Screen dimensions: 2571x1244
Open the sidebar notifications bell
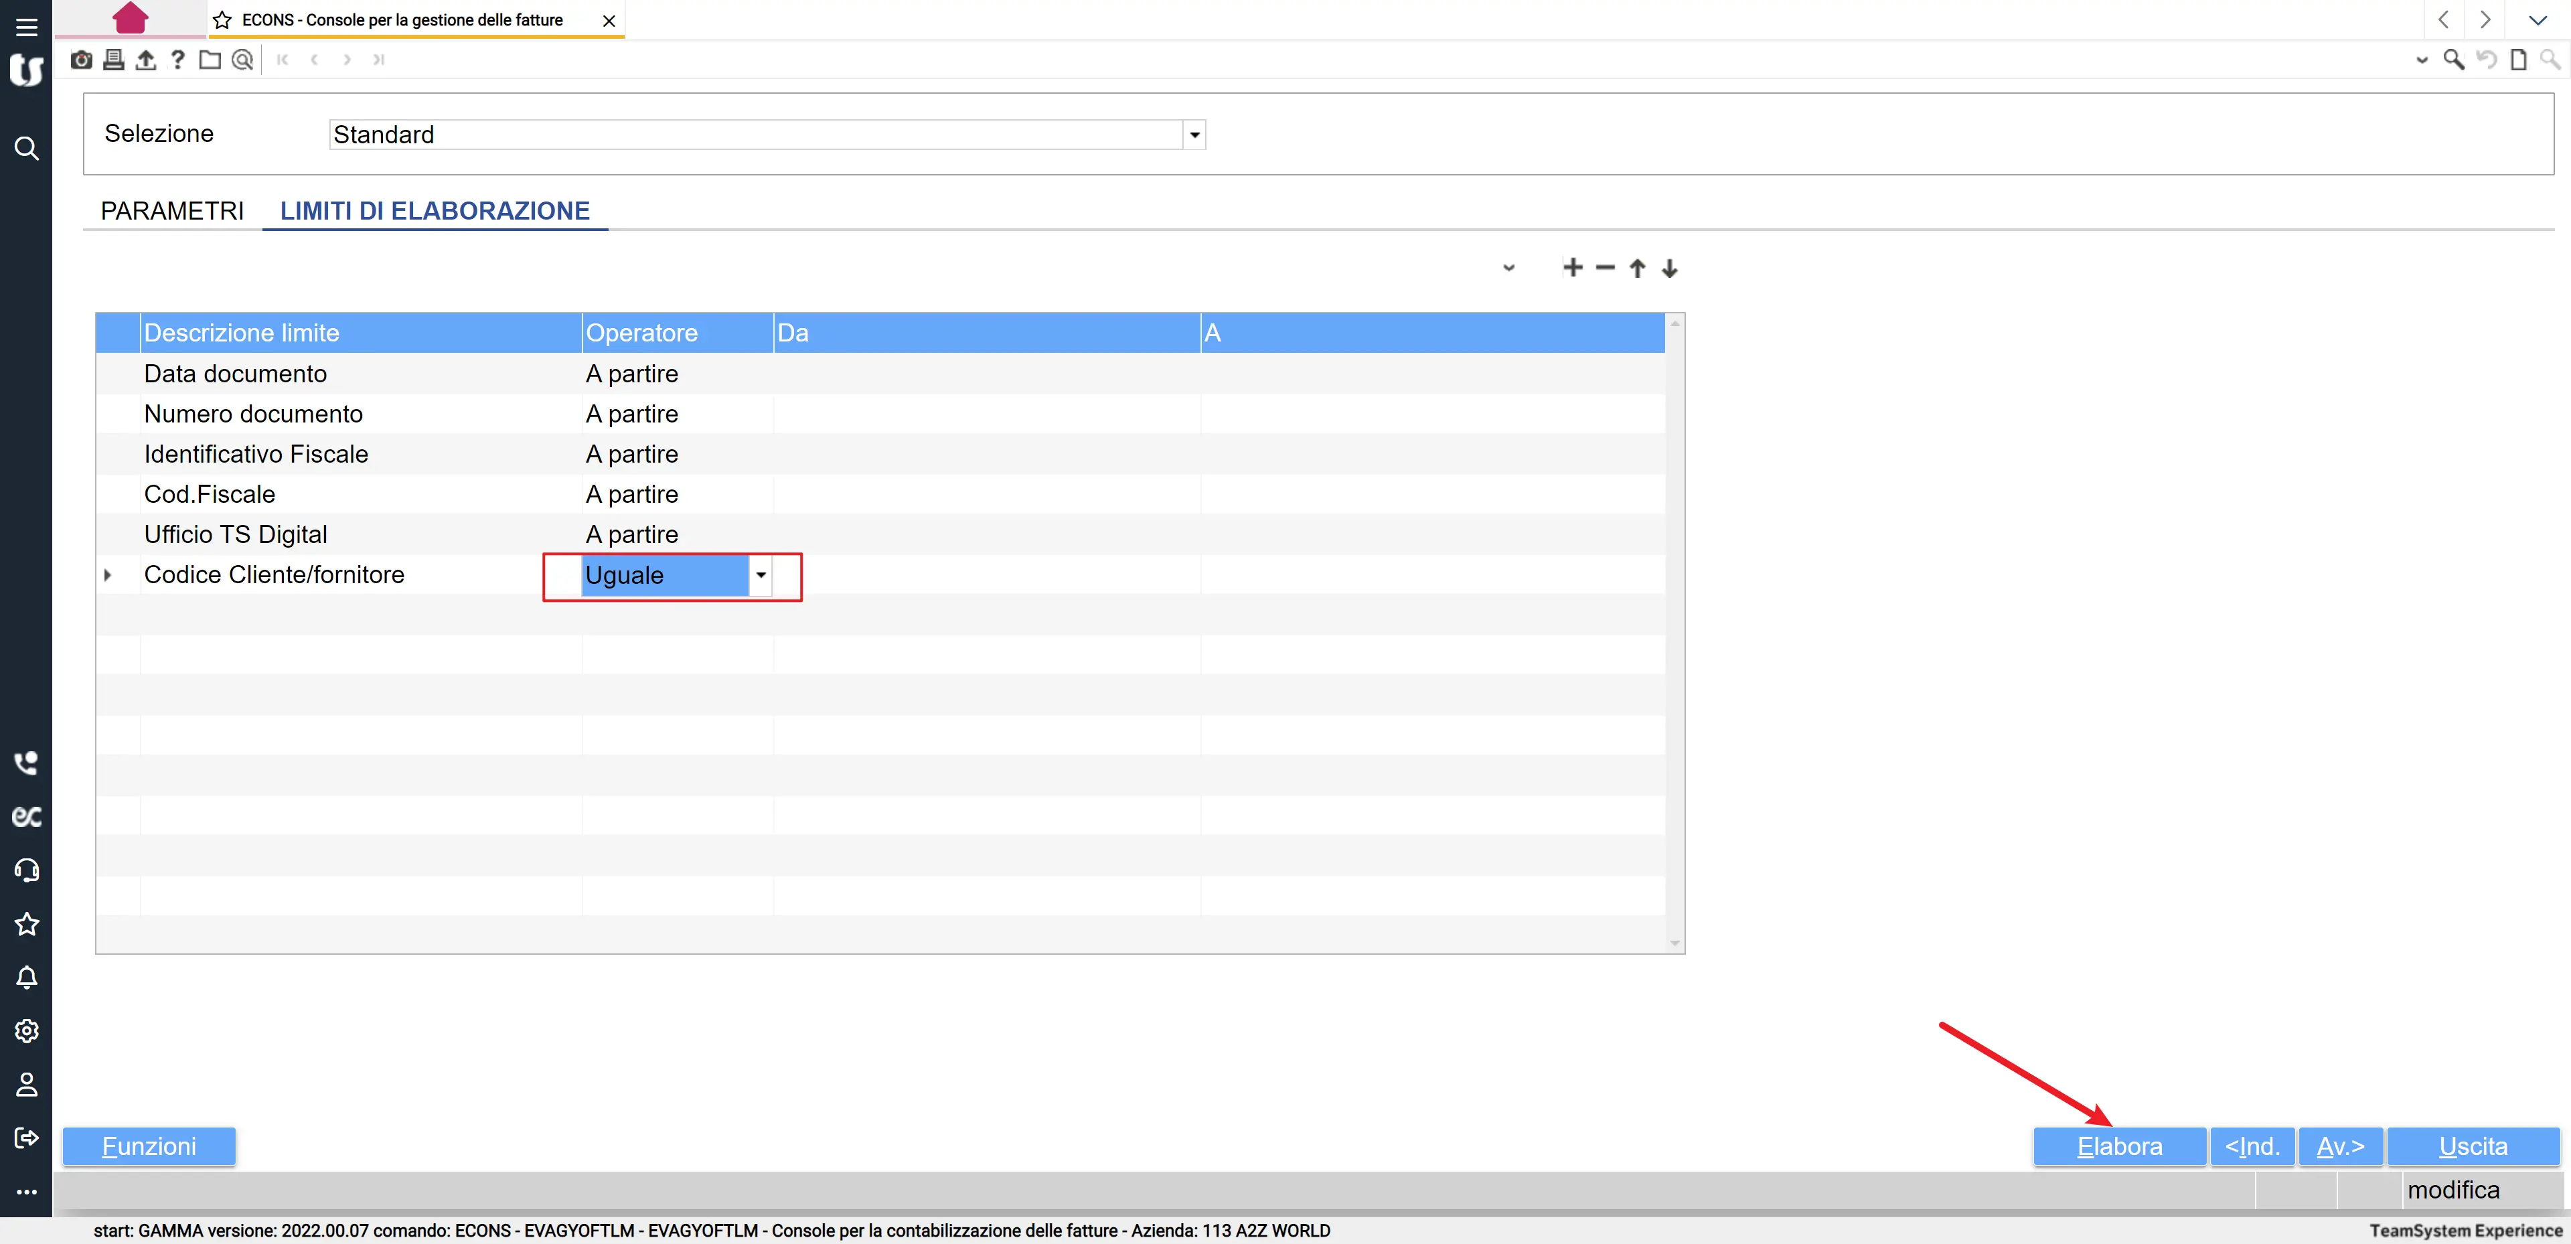tap(27, 978)
